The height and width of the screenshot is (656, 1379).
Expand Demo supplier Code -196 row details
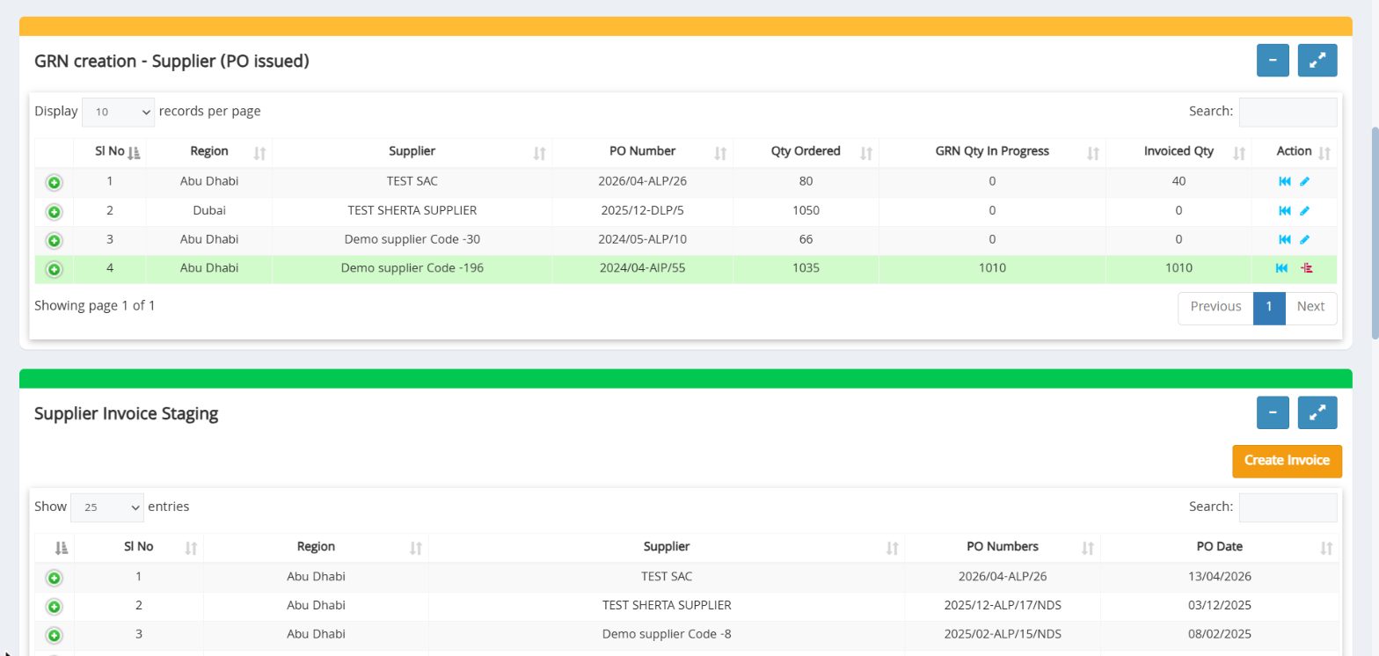(x=54, y=270)
